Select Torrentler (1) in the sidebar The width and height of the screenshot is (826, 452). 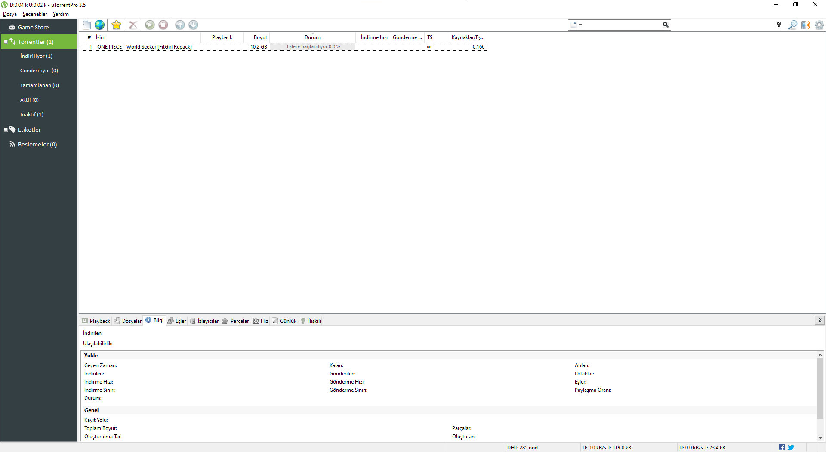coord(39,42)
